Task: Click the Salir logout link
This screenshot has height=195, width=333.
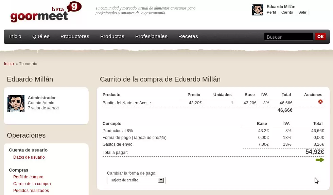Action: click(302, 12)
